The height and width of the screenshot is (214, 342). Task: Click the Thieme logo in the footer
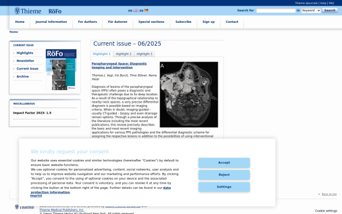pos(25,207)
